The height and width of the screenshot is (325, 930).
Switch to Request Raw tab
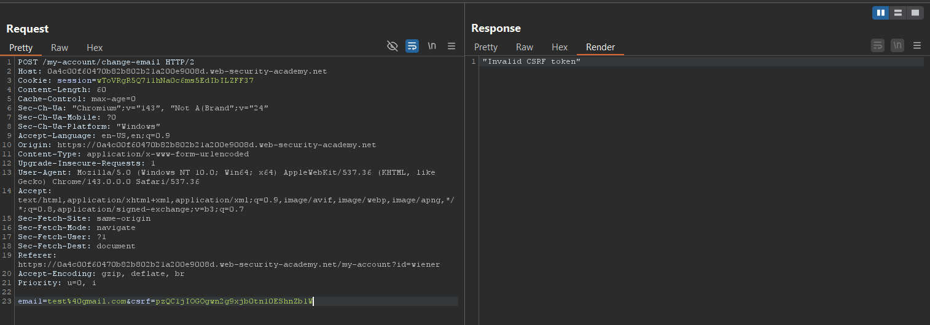pos(60,47)
